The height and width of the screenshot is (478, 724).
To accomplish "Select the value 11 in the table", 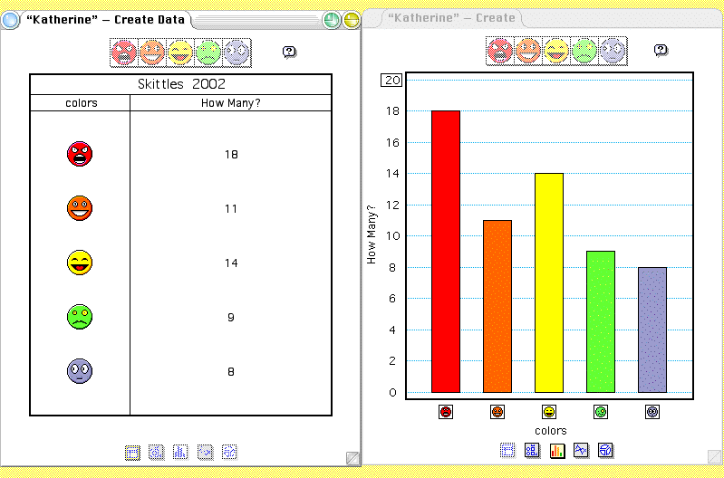I will [231, 209].
